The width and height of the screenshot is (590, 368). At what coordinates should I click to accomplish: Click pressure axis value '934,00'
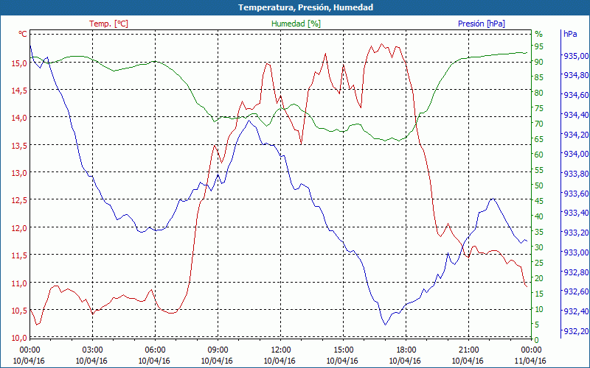point(576,154)
